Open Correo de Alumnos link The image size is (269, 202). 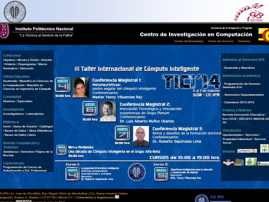point(221,41)
